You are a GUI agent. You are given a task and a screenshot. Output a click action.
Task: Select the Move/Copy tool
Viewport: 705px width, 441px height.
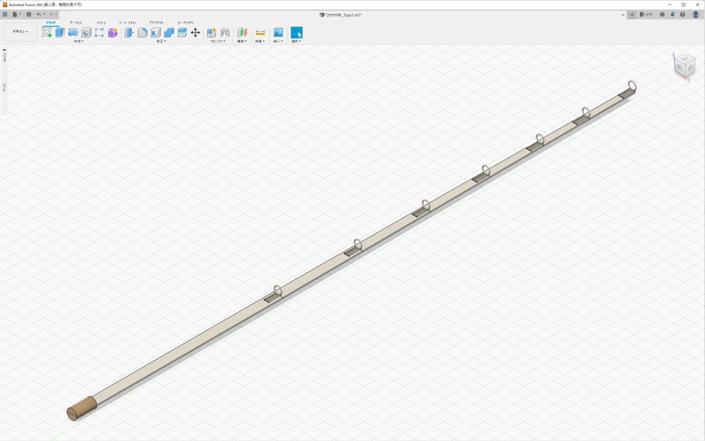(x=196, y=33)
